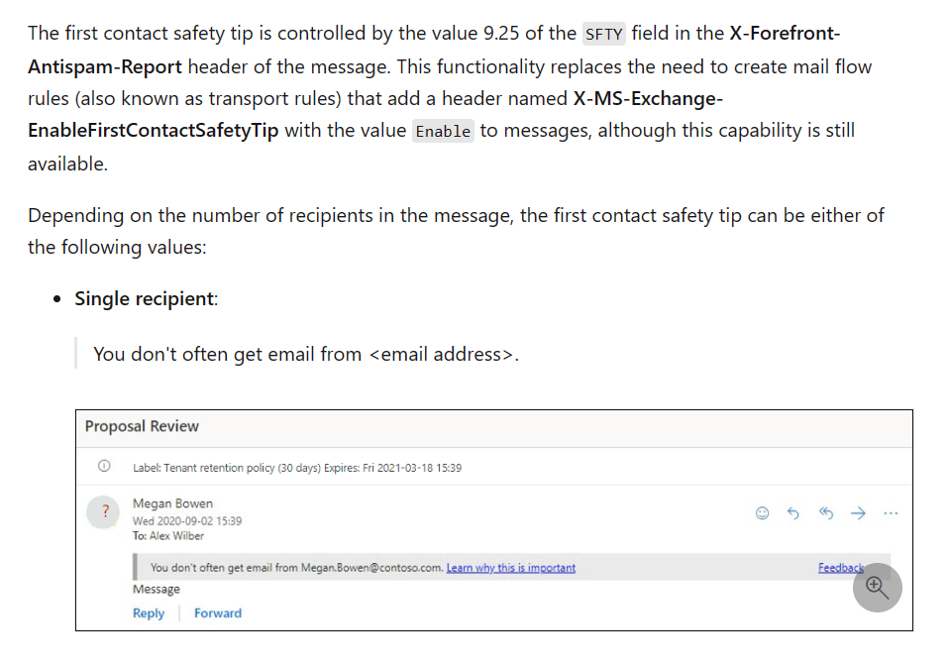This screenshot has height=663, width=947.
Task: Click the Feedback link in safety tip
Action: point(841,568)
